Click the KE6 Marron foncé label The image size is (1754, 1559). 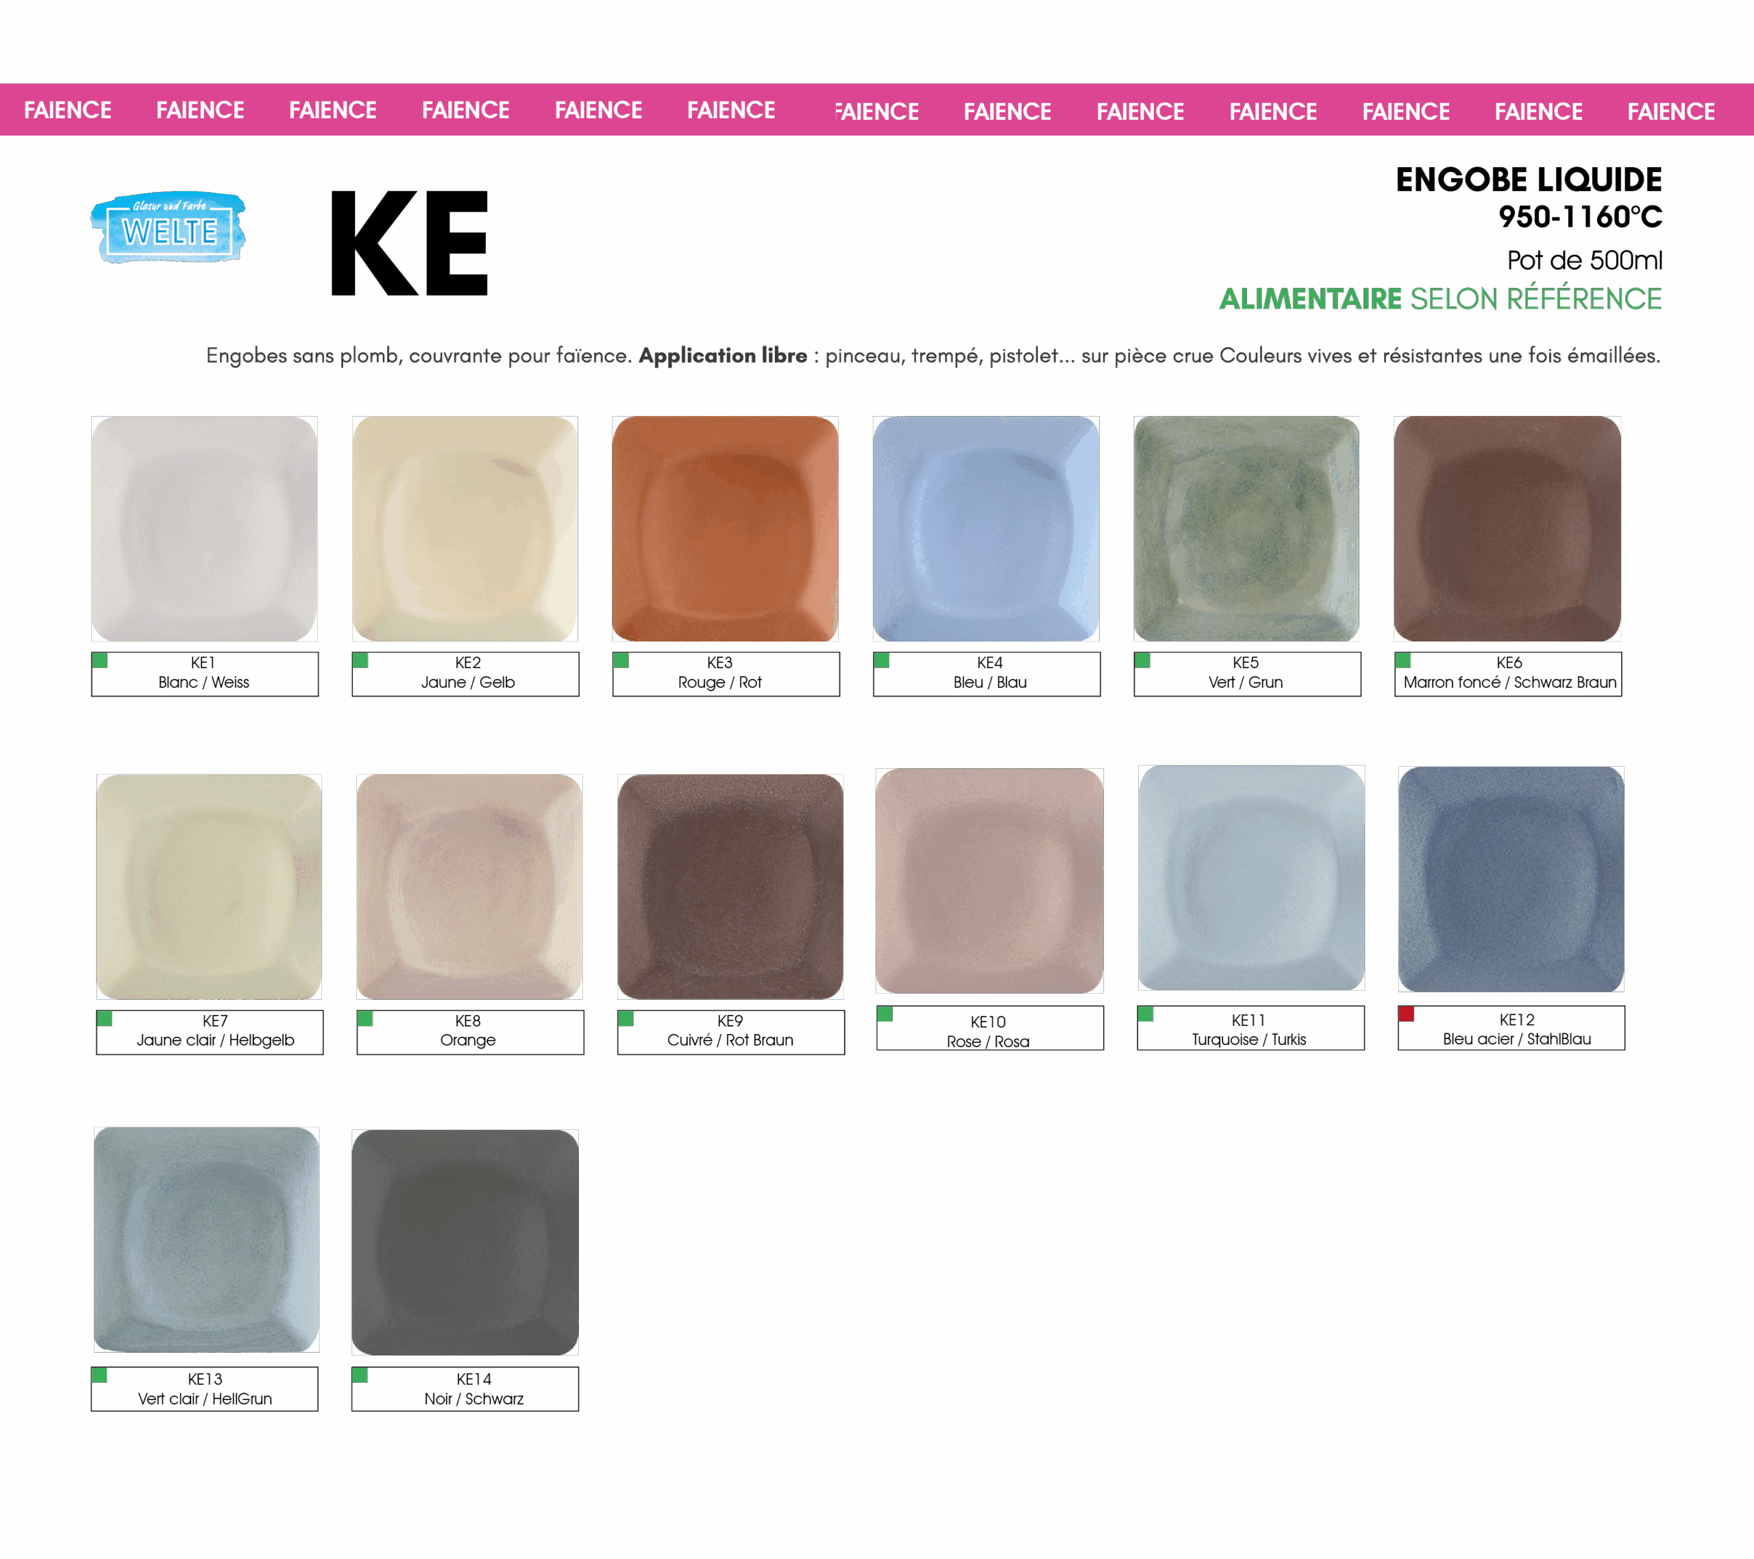tap(1509, 675)
